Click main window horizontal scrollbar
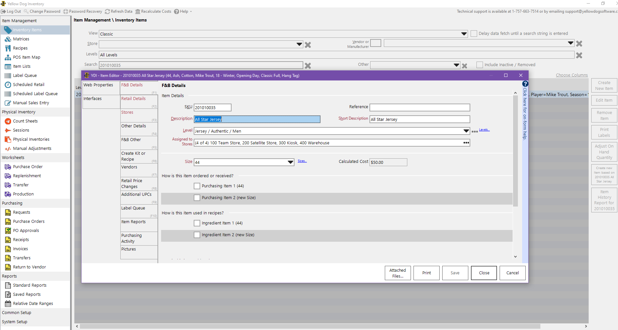The width and height of the screenshot is (618, 330). (310, 326)
